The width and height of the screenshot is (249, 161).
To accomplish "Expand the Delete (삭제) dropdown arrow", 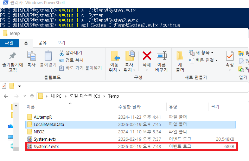I will click(x=147, y=70).
